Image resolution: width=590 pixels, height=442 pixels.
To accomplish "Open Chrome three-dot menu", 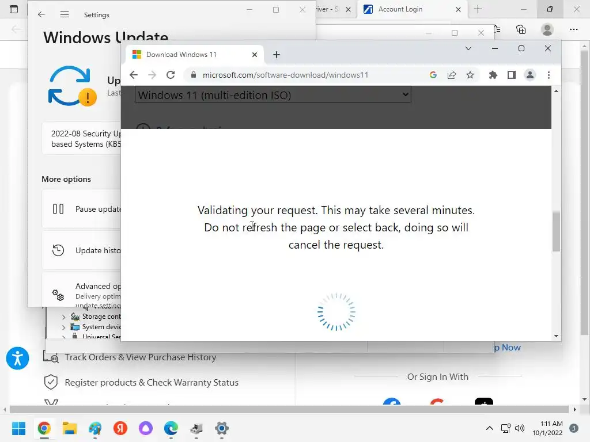I will click(x=549, y=75).
